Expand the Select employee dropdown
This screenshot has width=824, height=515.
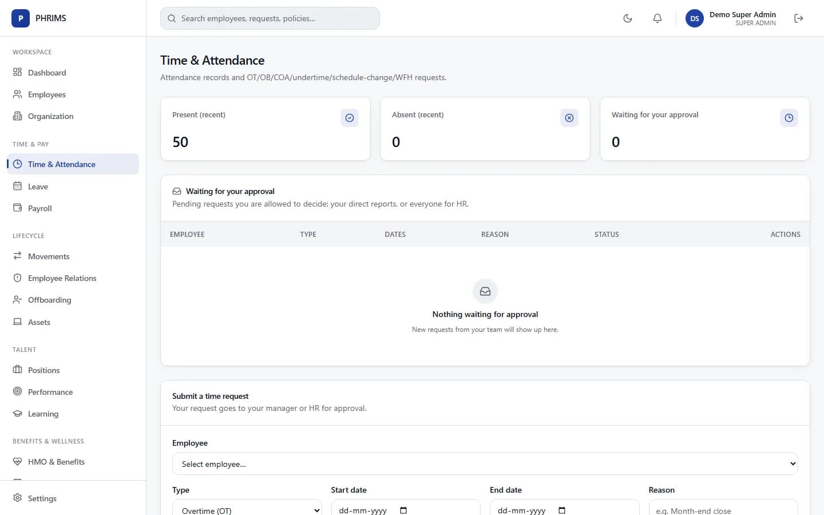click(485, 463)
